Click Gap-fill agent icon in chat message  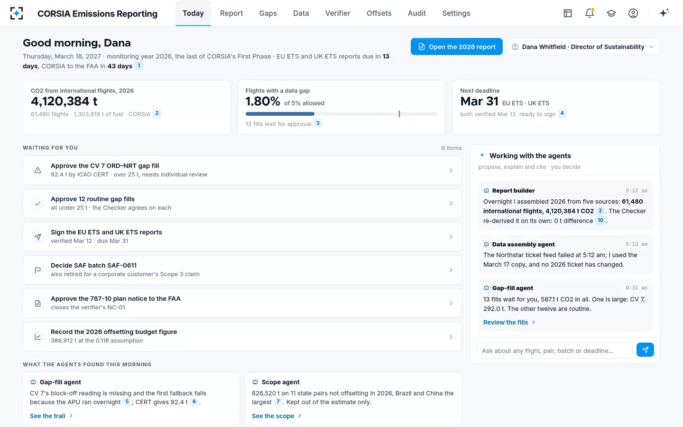(x=486, y=288)
